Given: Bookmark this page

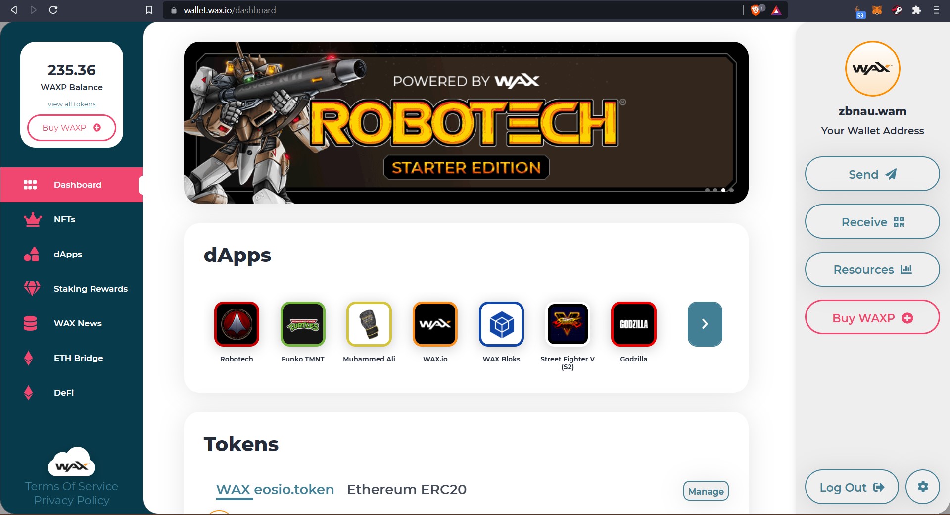Looking at the screenshot, I should pyautogui.click(x=149, y=10).
